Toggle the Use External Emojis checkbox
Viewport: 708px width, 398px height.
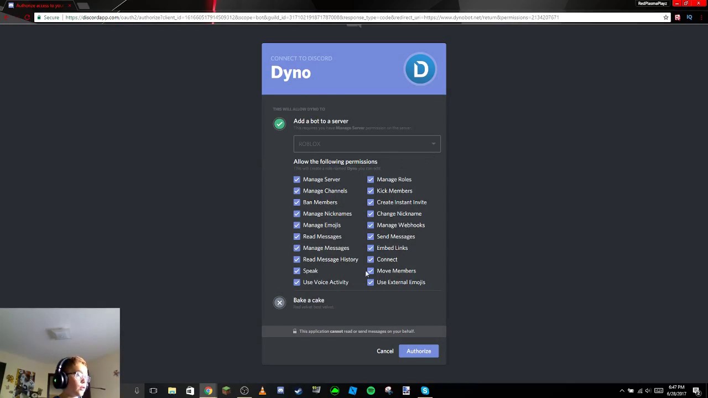point(371,282)
